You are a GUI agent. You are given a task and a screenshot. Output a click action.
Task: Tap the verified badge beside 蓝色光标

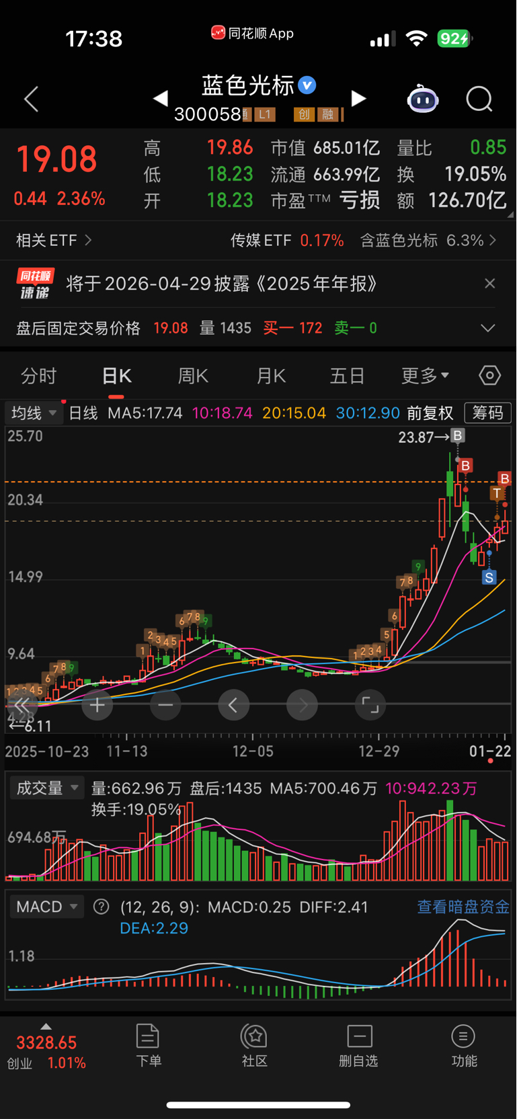pos(307,85)
